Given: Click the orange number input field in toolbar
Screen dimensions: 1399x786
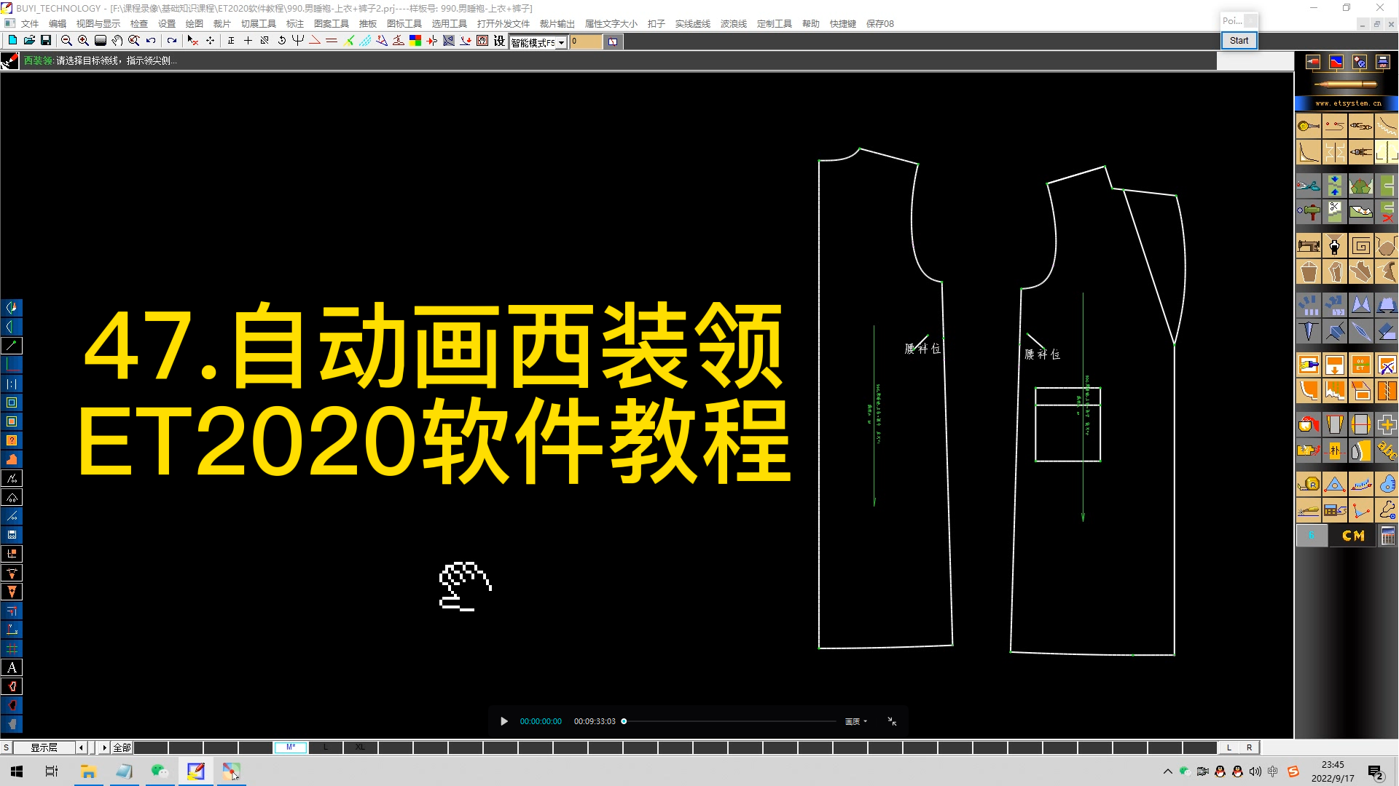Looking at the screenshot, I should [x=586, y=41].
